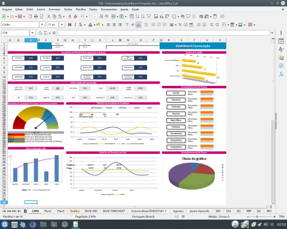Open the sidebar Functions fx icon
This screenshot has height=229, width=287.
[x=281, y=74]
